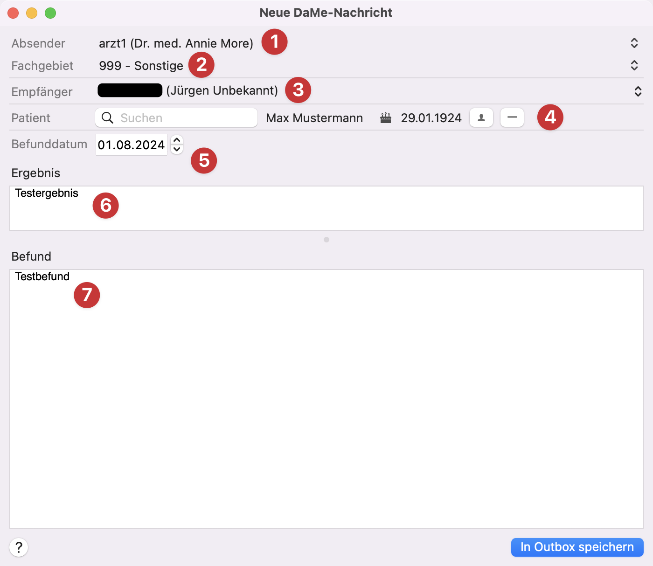Open patient record via person icon button

click(x=481, y=117)
